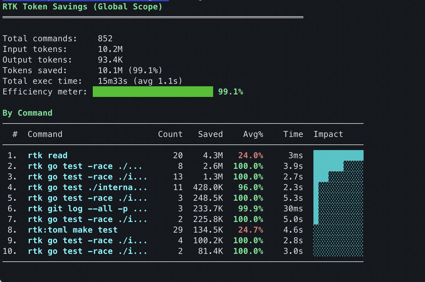This screenshot has width=425, height=282.
Task: Click the 30ms time value
Action: [x=293, y=208]
